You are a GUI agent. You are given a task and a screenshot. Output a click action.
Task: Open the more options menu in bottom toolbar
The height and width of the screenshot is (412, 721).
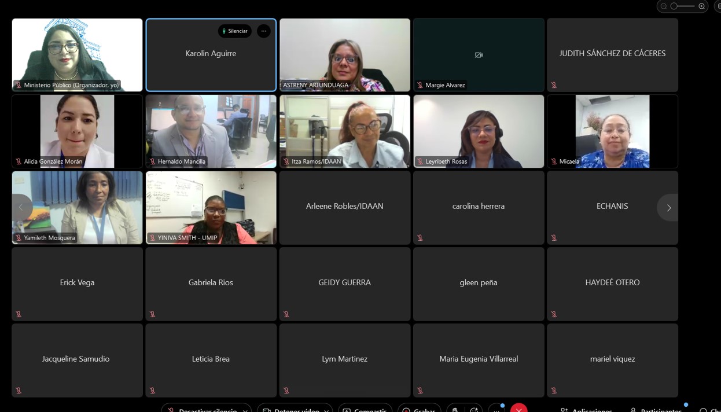pyautogui.click(x=496, y=410)
